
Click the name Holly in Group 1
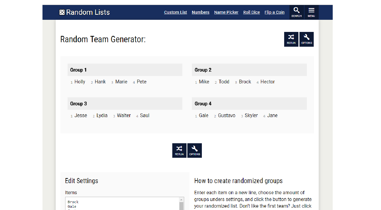[80, 82]
